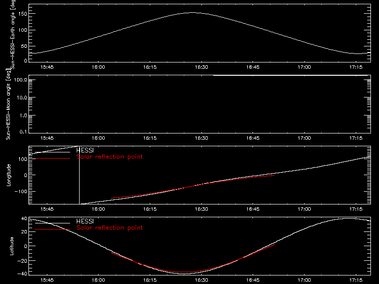Click the 150 tick on the Earth angle axis
This screenshot has height=284, width=379.
click(x=24, y=14)
